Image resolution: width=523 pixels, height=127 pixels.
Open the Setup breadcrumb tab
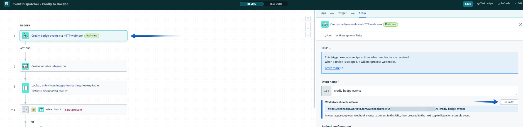[x=362, y=13]
